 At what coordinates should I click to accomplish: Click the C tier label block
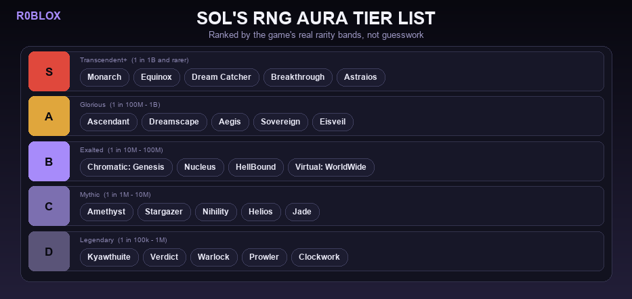(49, 206)
